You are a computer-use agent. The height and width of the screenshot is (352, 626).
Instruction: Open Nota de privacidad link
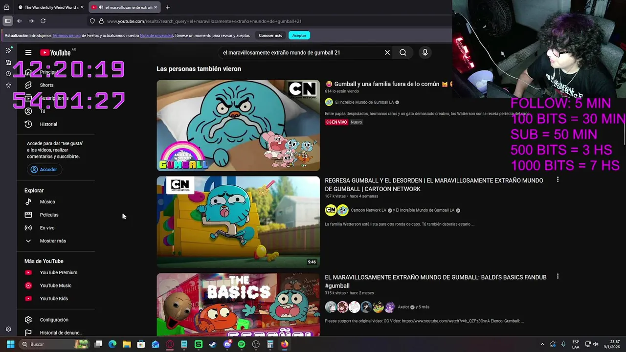(156, 35)
